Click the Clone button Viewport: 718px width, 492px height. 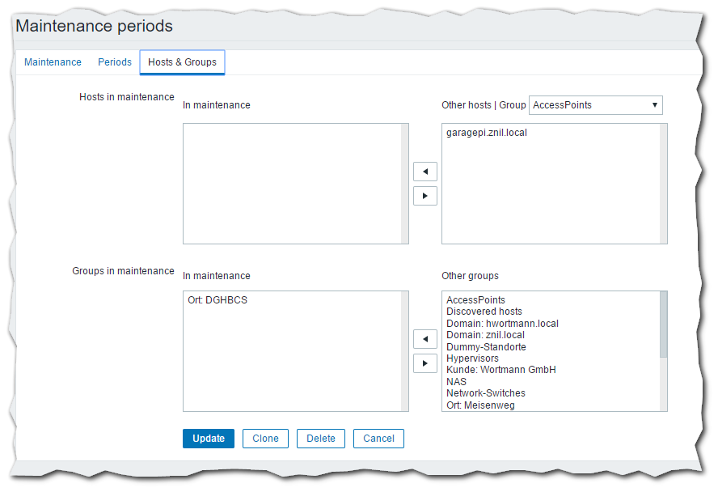(265, 439)
